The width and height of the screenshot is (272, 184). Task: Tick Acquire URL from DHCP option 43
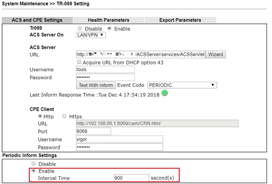[x=79, y=62]
